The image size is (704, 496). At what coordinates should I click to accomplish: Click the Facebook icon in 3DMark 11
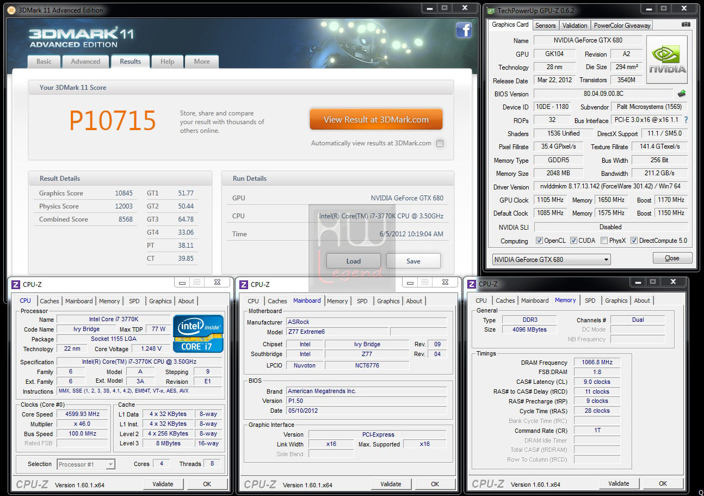tap(464, 30)
